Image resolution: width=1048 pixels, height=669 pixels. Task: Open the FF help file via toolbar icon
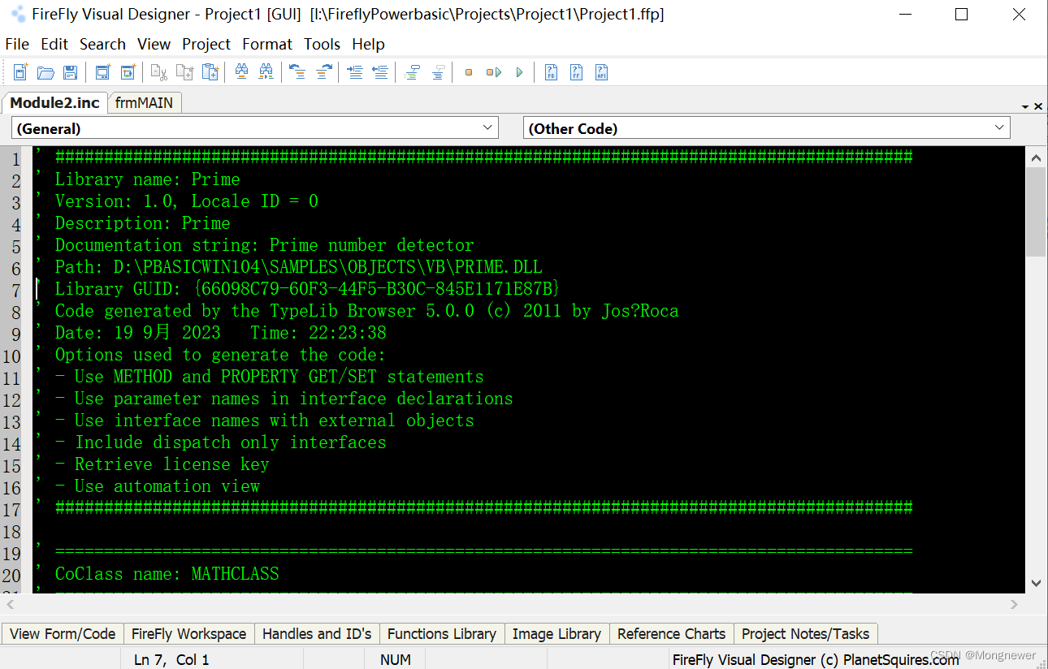(576, 72)
